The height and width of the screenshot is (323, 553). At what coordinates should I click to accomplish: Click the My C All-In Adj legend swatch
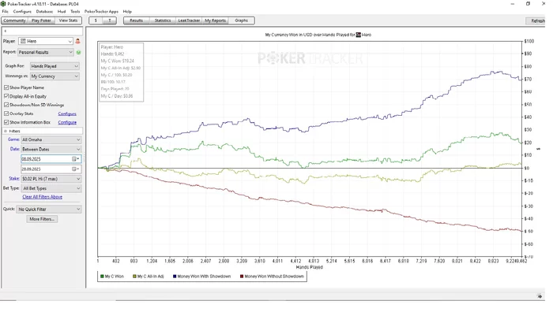[x=134, y=277]
